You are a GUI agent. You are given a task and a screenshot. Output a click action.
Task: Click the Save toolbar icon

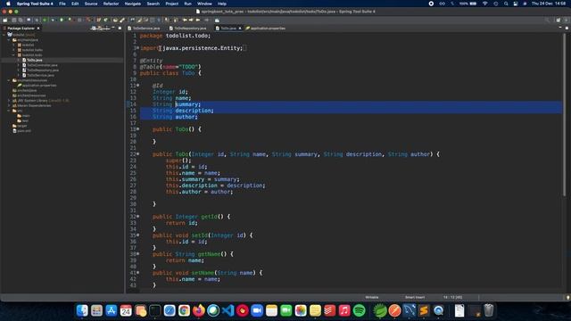tap(14, 20)
